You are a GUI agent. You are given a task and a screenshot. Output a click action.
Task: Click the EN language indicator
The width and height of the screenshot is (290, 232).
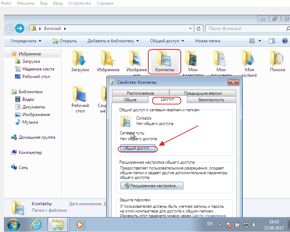(210, 224)
